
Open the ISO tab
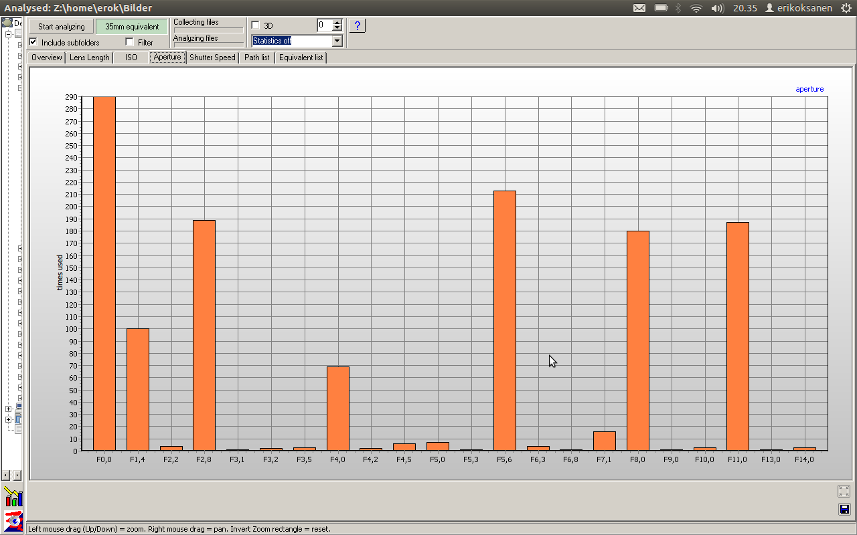tap(131, 58)
